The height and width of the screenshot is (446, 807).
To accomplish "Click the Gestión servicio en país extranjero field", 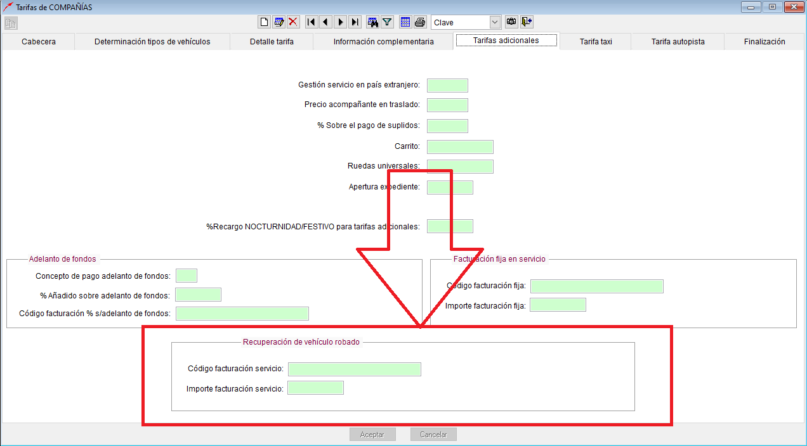I will (447, 86).
